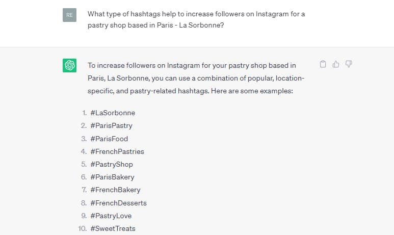Image resolution: width=394 pixels, height=235 pixels.
Task: Click list number 10 beside #SweetTreats
Action: point(82,229)
